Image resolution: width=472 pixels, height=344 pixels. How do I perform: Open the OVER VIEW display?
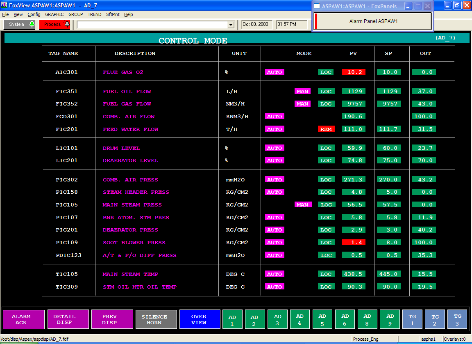tap(200, 319)
